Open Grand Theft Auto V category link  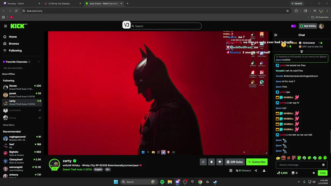[77, 169]
